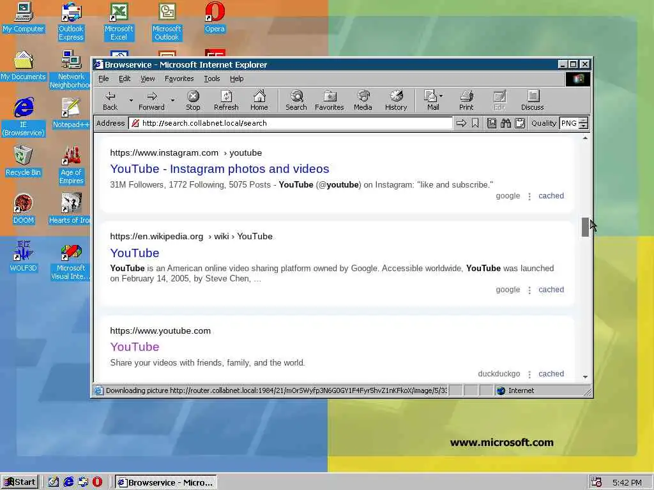The height and width of the screenshot is (490, 654).
Task: Open the purple YouTube link for www.youtube.com
Action: point(135,346)
